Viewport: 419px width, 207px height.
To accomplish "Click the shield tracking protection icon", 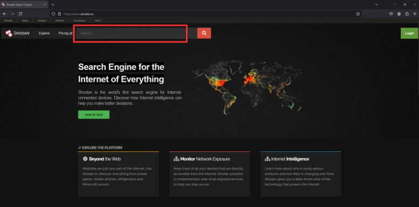I will coord(53,14).
